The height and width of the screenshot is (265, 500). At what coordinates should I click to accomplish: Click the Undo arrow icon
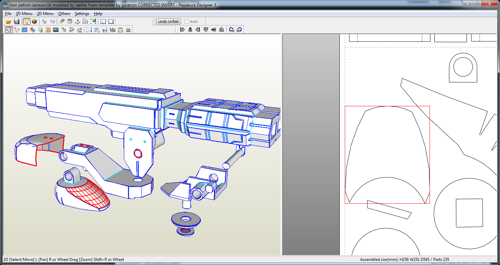[71, 30]
